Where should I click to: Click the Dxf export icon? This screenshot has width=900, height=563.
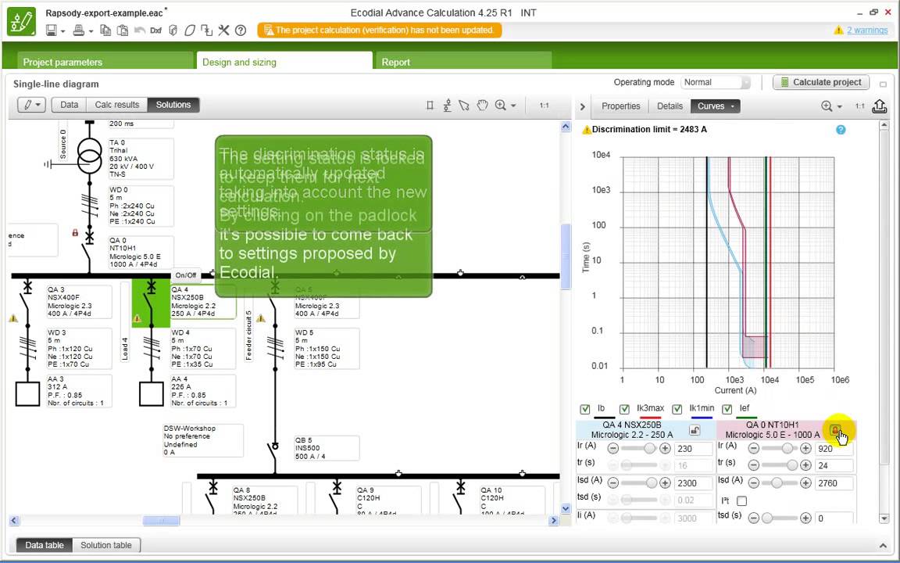[x=155, y=30]
